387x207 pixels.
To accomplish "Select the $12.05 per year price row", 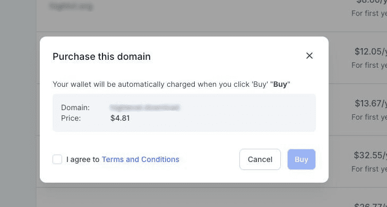I will [358, 58].
